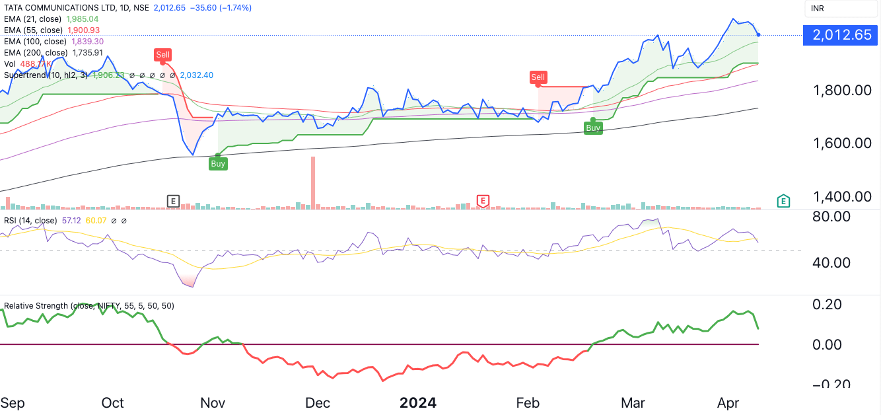881x415 pixels.
Task: Click the Buy signal marker in November
Action: tap(218, 163)
